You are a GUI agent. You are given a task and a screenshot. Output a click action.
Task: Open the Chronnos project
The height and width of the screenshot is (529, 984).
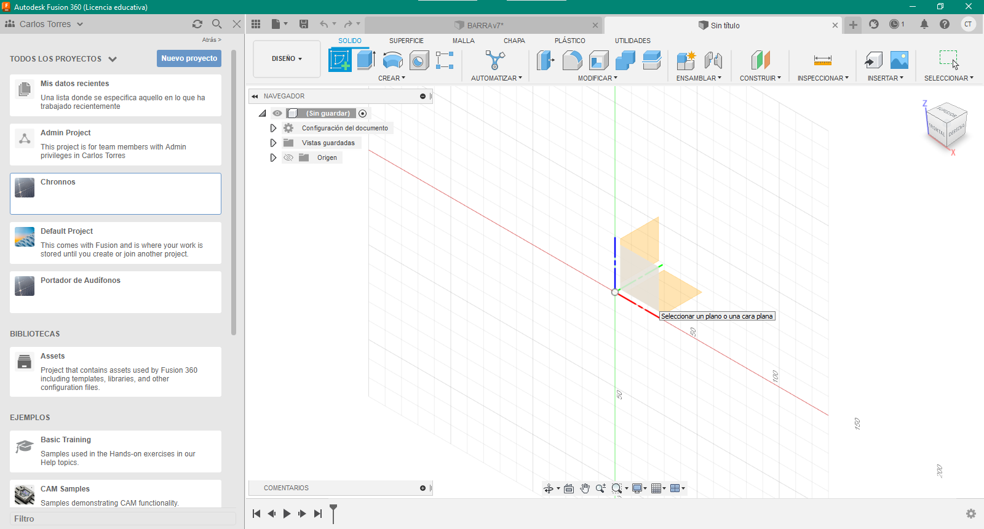[x=116, y=194]
